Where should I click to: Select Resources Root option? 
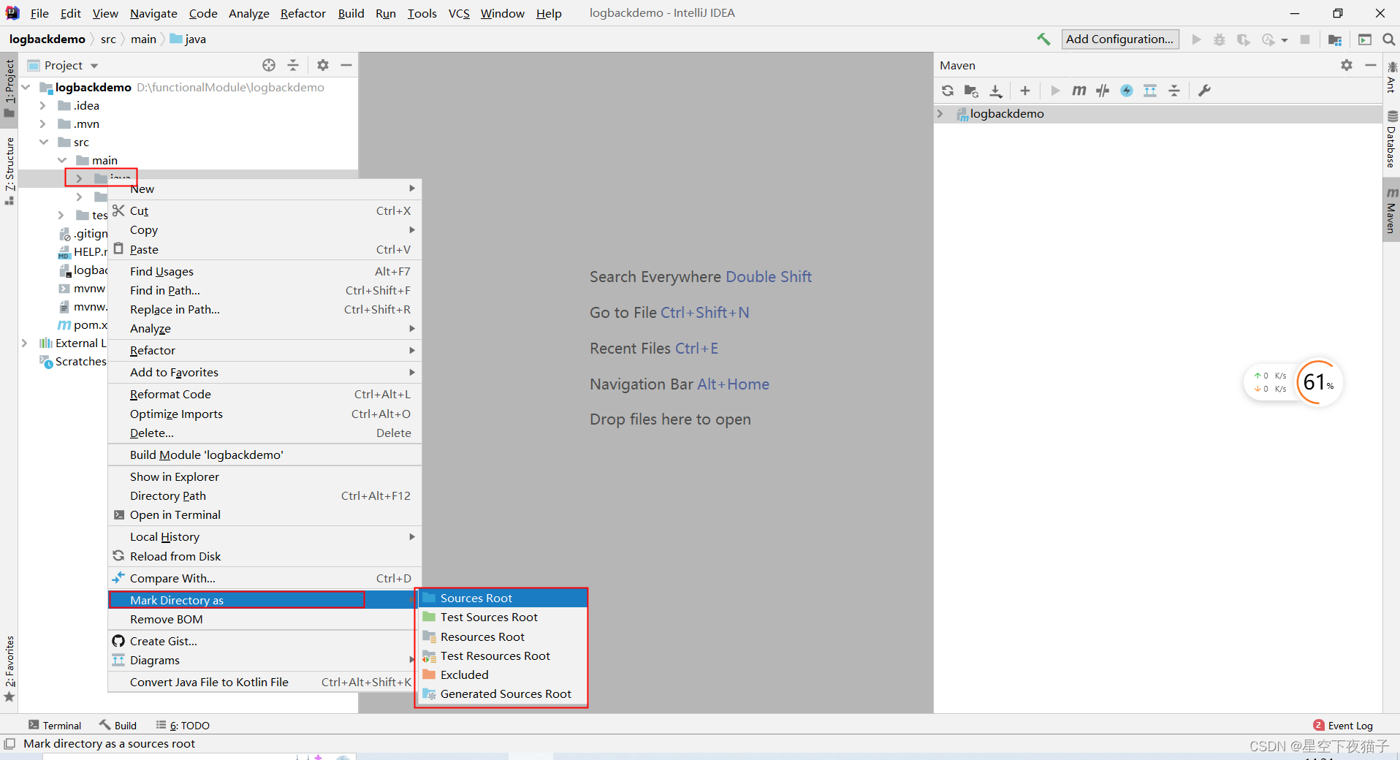[501, 636]
